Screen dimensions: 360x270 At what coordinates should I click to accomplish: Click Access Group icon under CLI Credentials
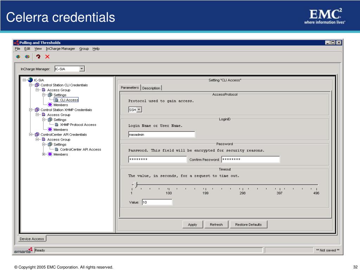click(44, 90)
